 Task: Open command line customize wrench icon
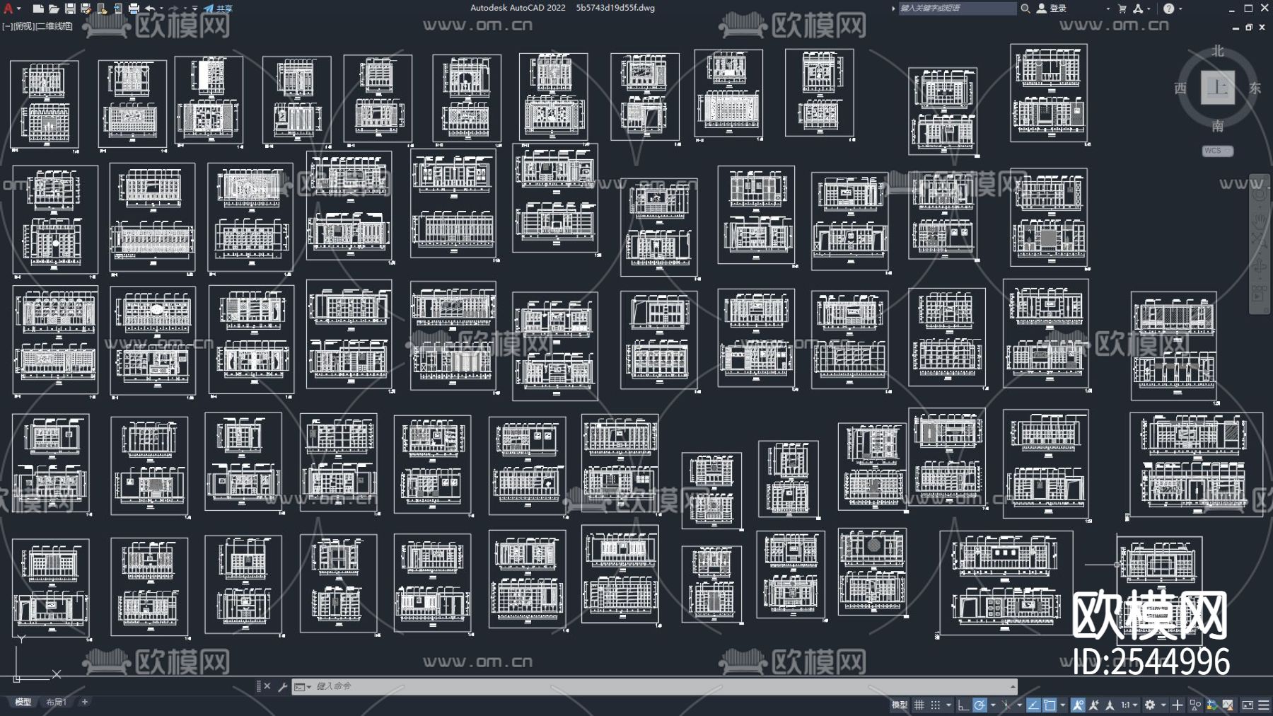click(x=282, y=686)
